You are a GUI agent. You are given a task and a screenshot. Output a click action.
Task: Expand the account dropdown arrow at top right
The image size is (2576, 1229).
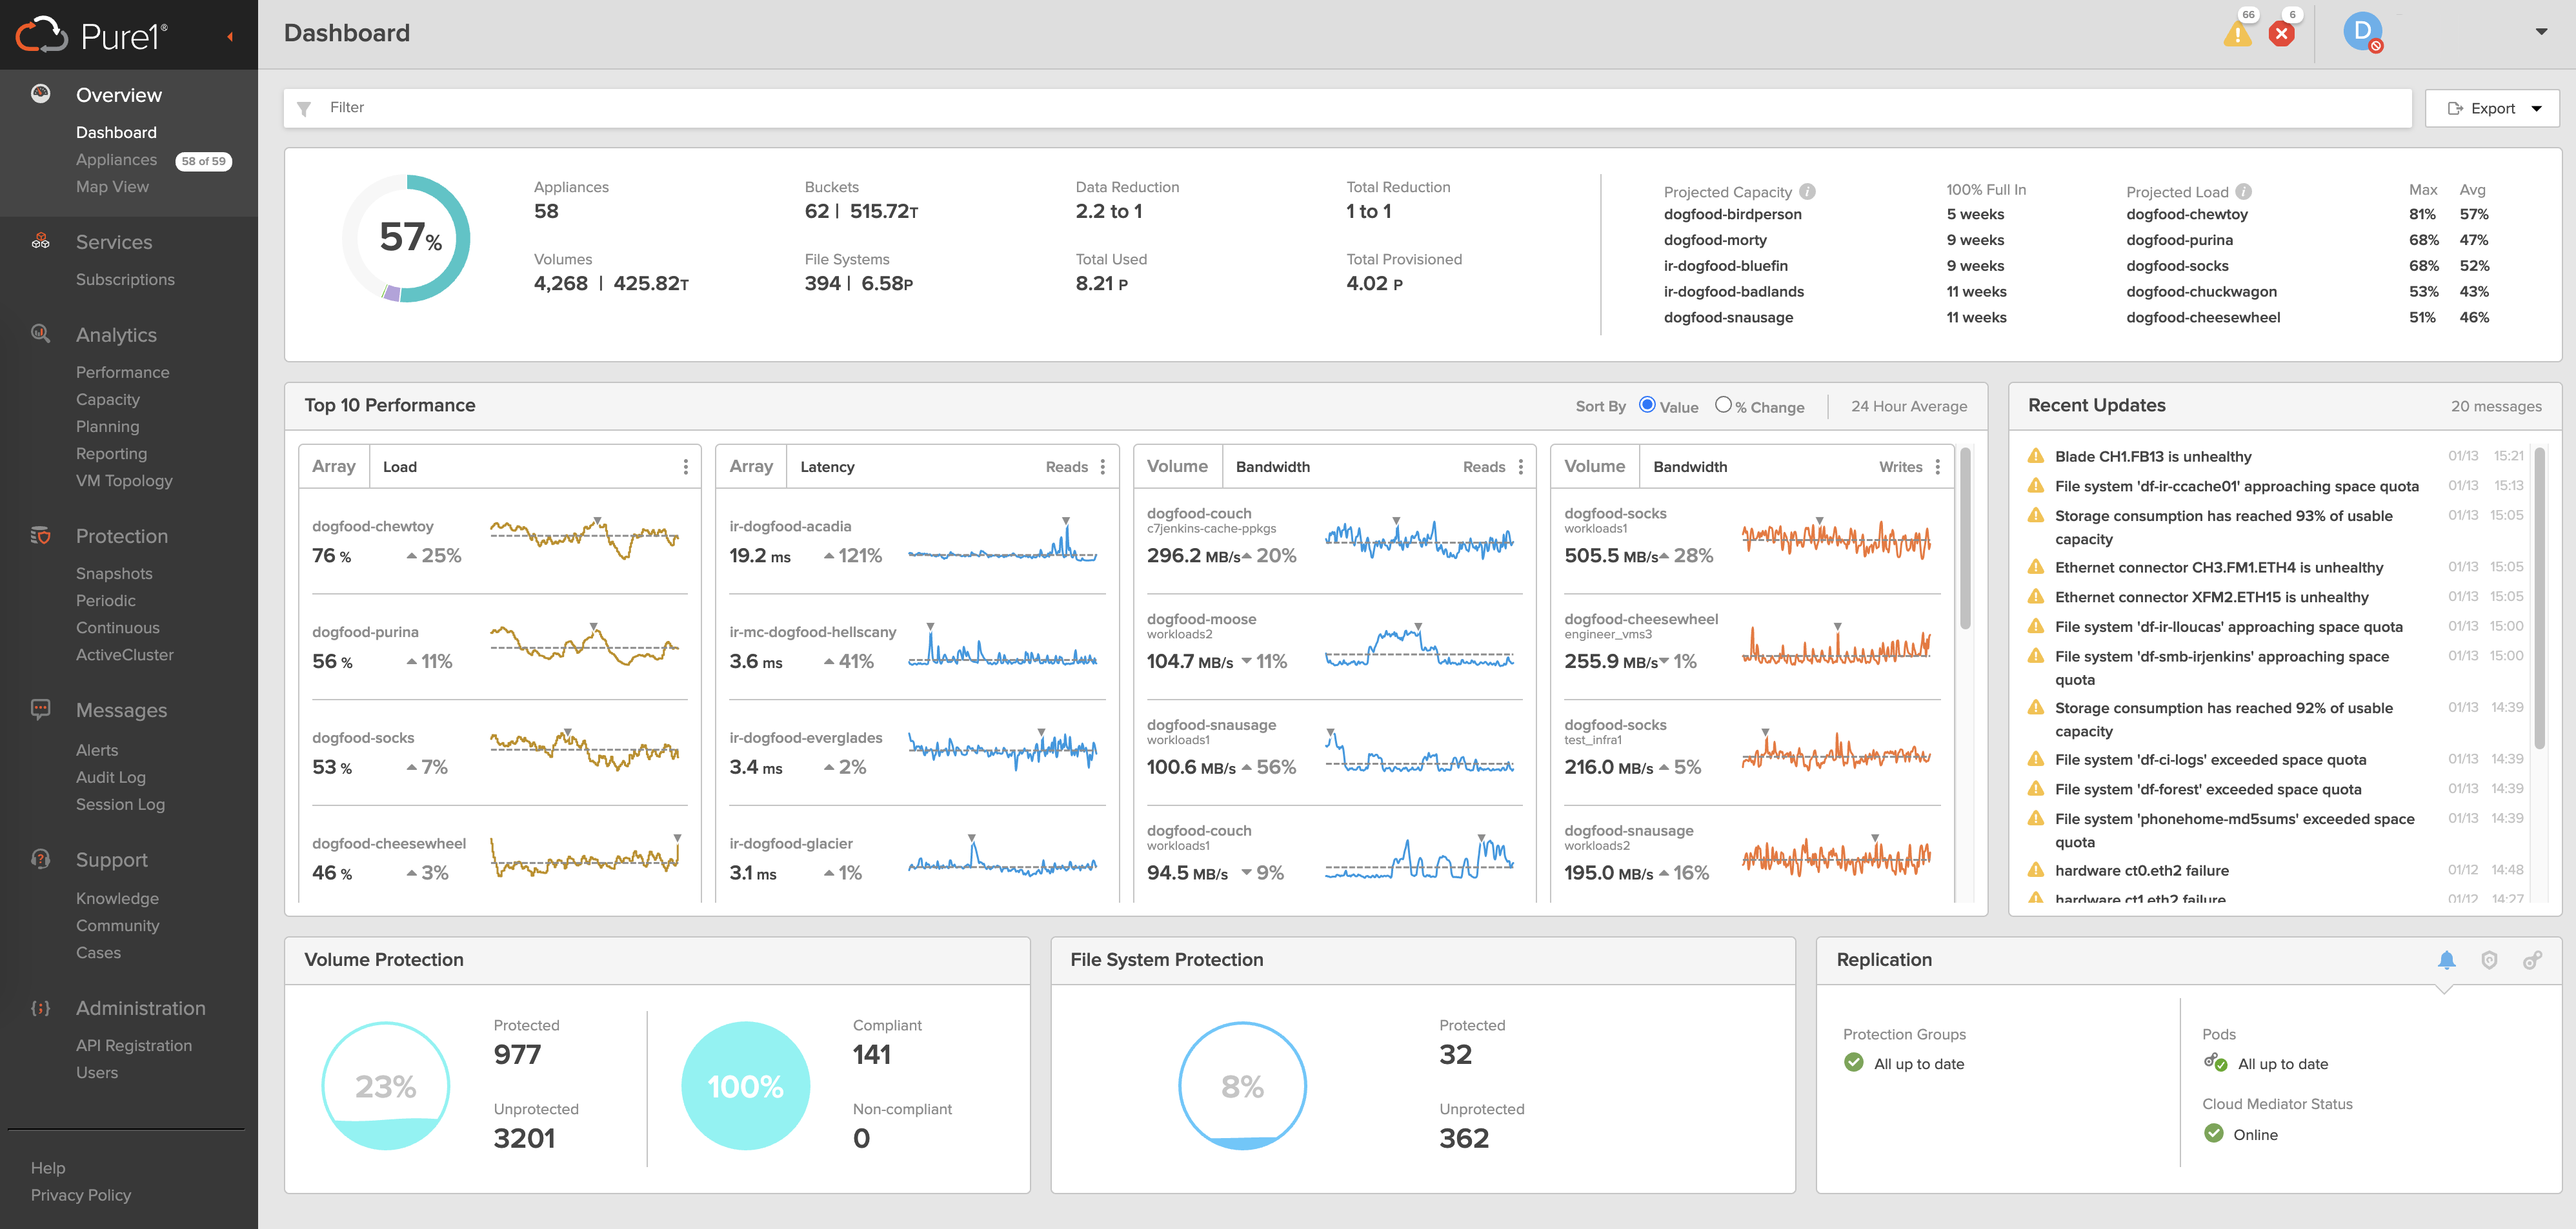click(x=2541, y=32)
